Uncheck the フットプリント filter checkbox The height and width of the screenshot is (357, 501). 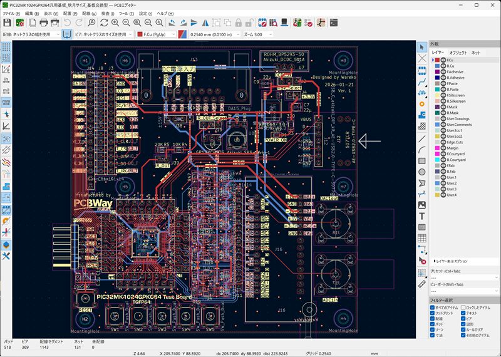click(433, 314)
